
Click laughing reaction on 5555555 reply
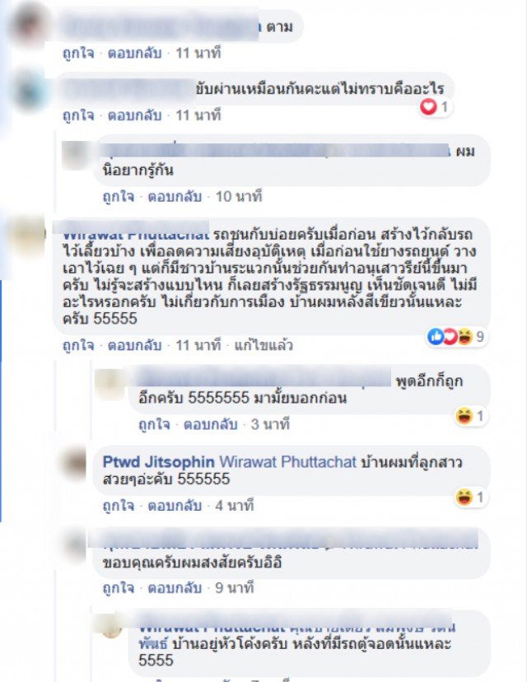pos(464,416)
